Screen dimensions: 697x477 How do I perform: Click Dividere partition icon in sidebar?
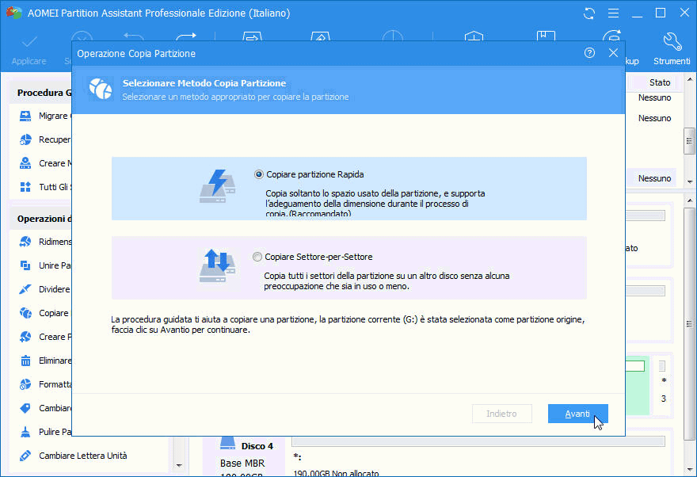point(25,289)
